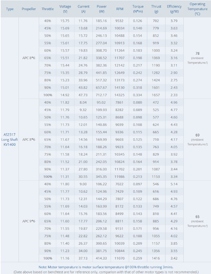
Task: Click the 78 operating temperature cell
Action: pyautogui.click(x=198, y=53)
